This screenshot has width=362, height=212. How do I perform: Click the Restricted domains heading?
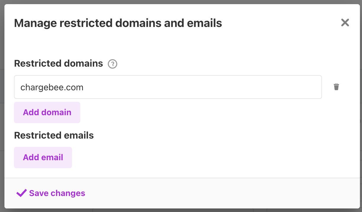pyautogui.click(x=58, y=63)
